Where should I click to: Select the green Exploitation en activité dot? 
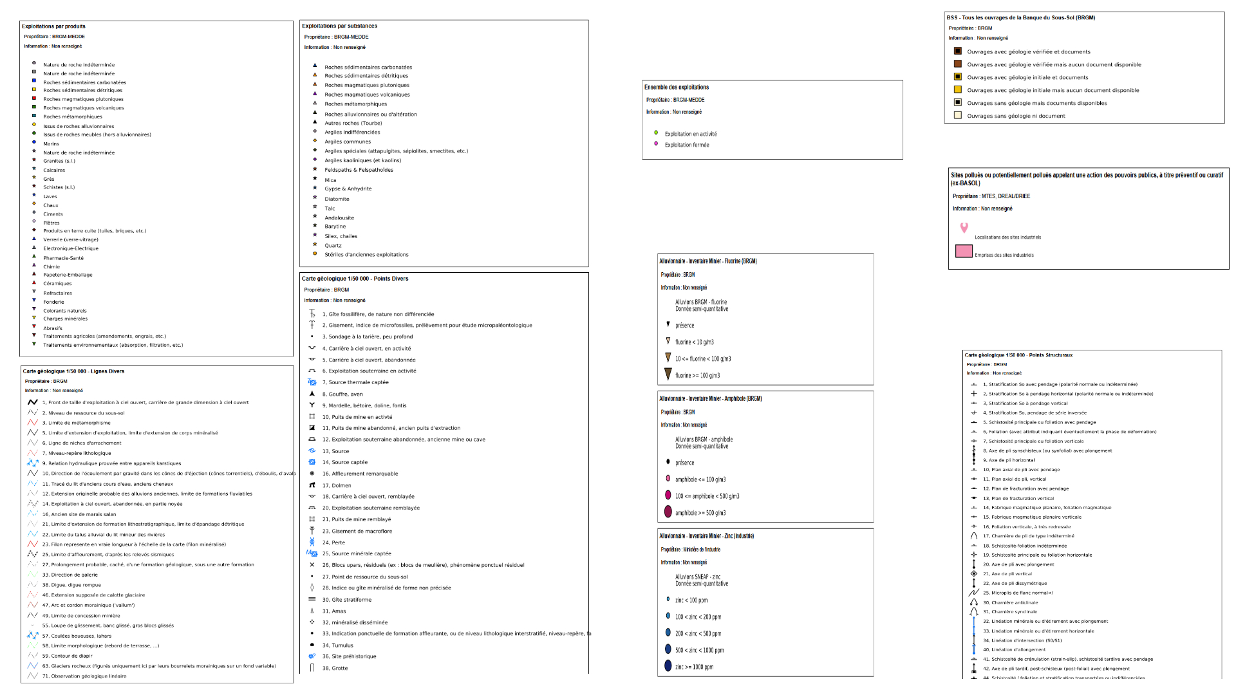point(656,133)
